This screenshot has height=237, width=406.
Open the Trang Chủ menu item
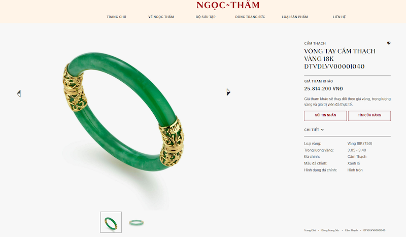point(117,17)
